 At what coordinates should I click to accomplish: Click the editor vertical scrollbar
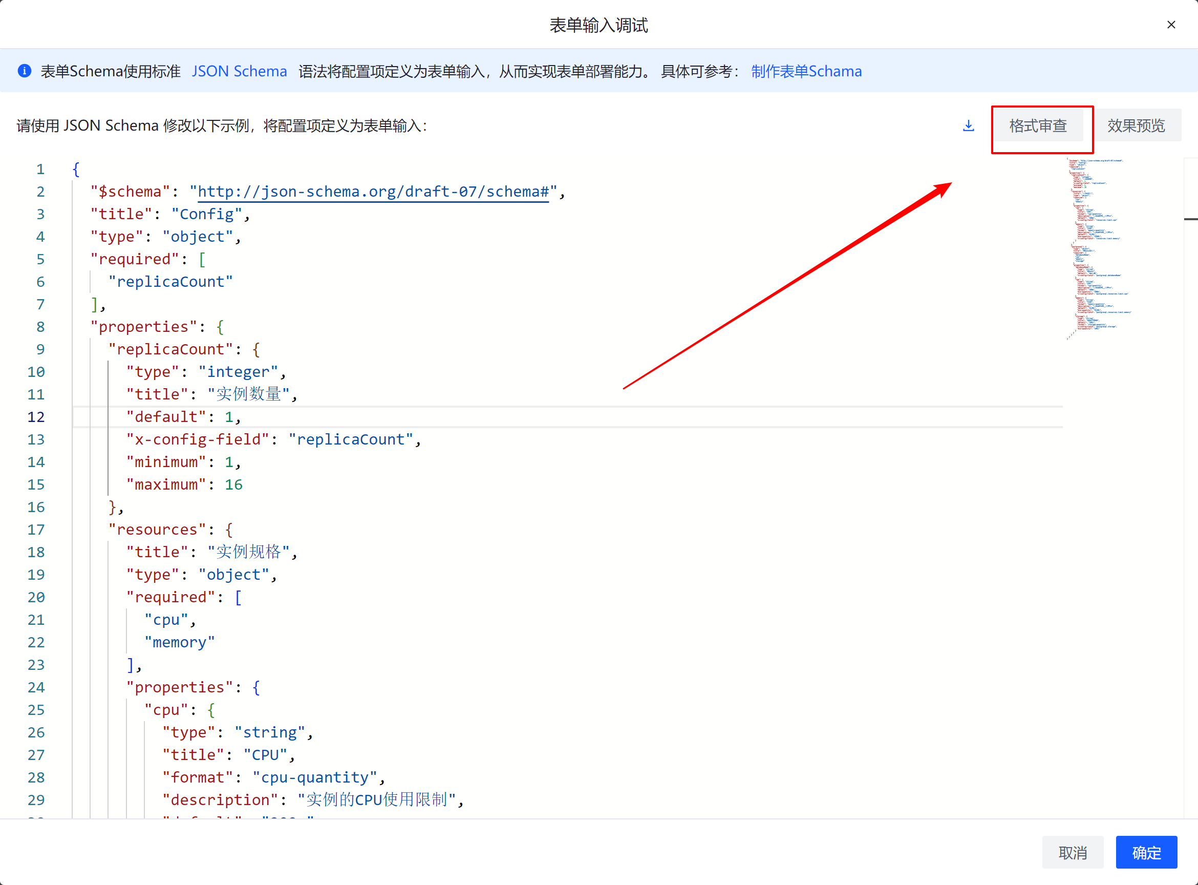[x=1190, y=488]
